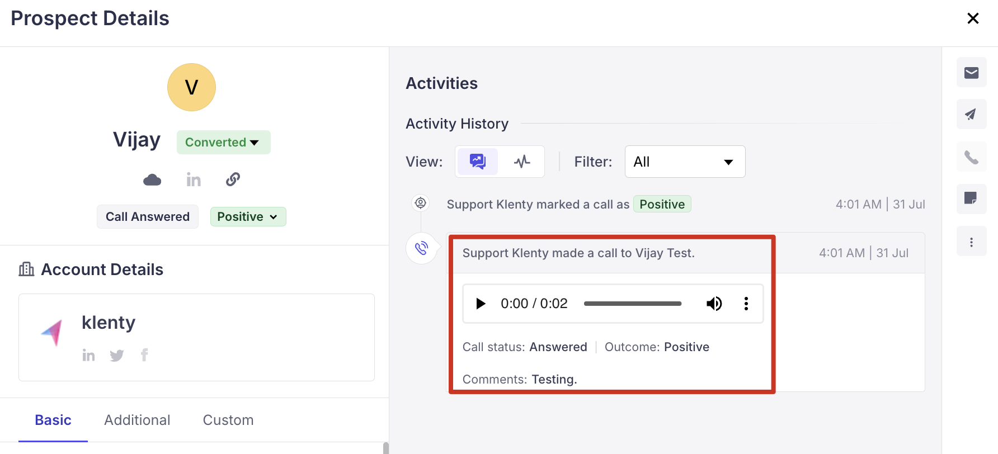
Task: Mute the call recording audio
Action: click(x=714, y=304)
